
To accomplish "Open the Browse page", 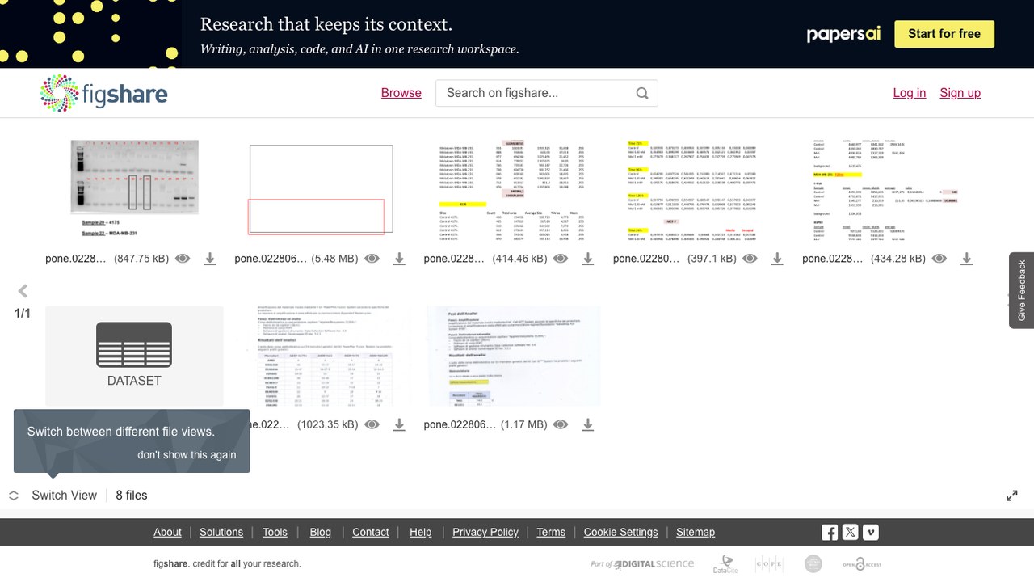I will click(401, 93).
